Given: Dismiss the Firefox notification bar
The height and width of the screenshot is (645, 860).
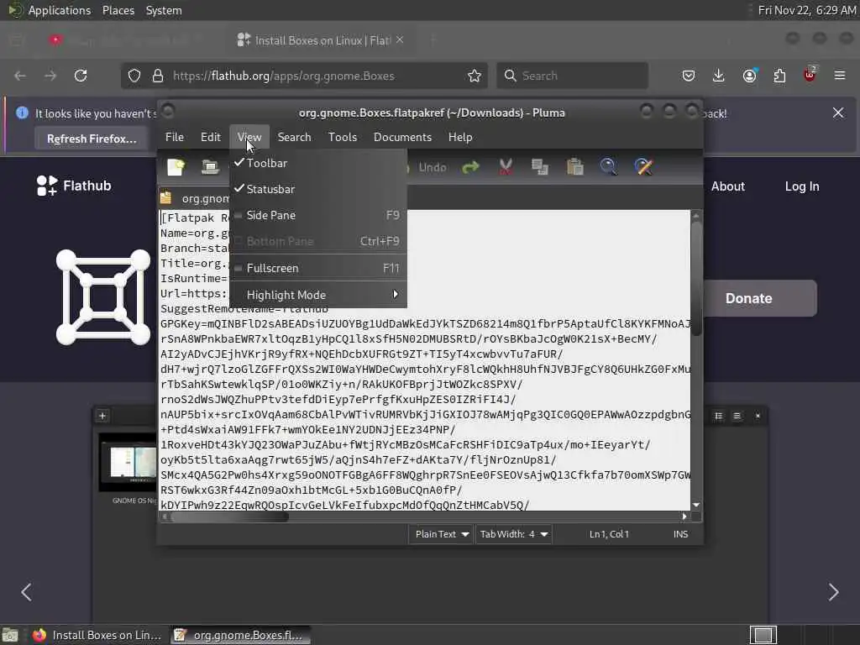Looking at the screenshot, I should click(838, 113).
